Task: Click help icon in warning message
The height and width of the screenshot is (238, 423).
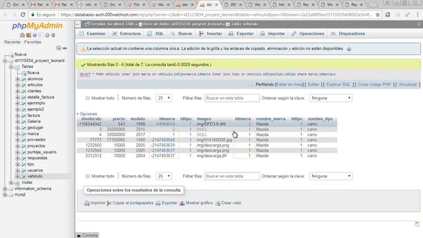Action: pos(349,49)
